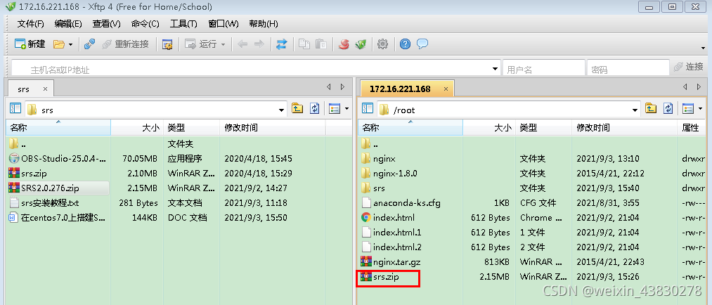Open the Window (窗口) menu
This screenshot has height=305, width=712.
pos(223,24)
